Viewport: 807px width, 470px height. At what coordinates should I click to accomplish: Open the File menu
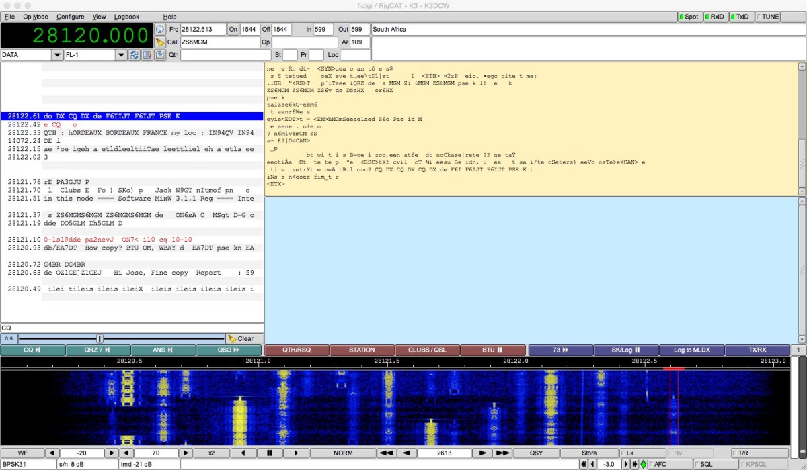pyautogui.click(x=9, y=17)
